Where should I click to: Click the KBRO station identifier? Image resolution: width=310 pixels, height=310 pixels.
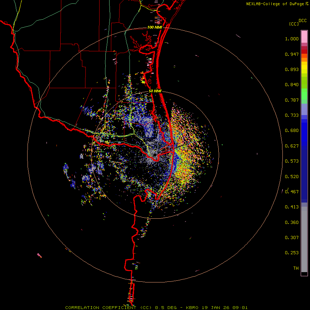[192, 308]
